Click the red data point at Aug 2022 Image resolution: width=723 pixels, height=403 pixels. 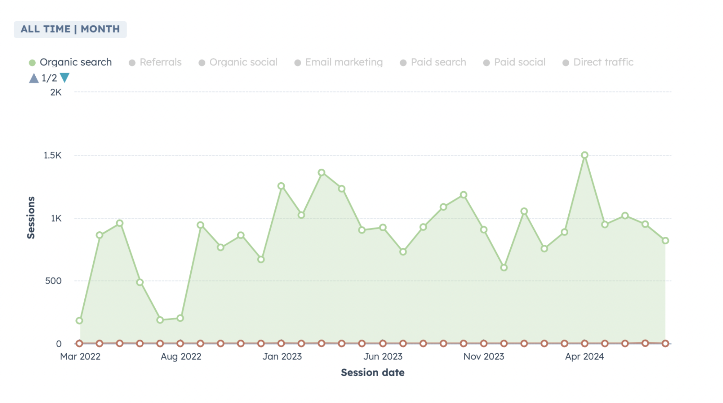pyautogui.click(x=180, y=343)
